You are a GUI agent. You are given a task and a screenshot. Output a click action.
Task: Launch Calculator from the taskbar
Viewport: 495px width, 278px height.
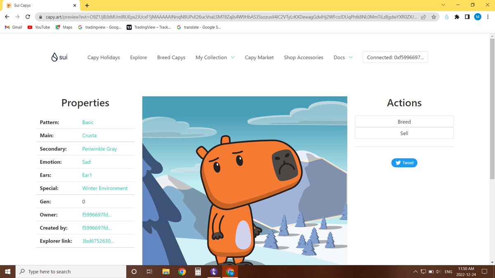click(x=198, y=272)
